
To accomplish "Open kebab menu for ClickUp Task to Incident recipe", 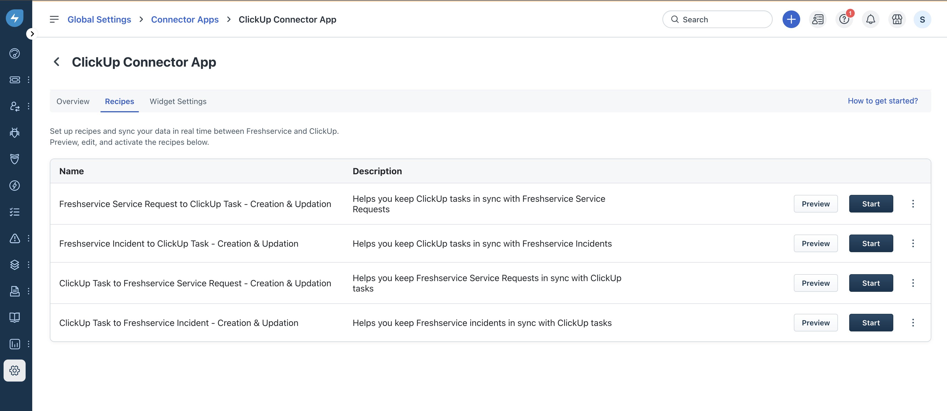I will pos(913,323).
